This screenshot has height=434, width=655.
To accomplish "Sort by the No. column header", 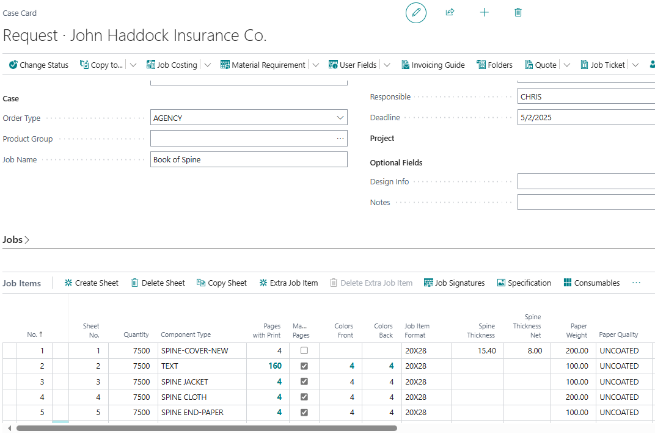I will pyautogui.click(x=35, y=335).
